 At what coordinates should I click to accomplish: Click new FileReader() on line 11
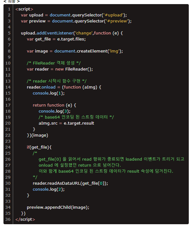tap(74, 69)
